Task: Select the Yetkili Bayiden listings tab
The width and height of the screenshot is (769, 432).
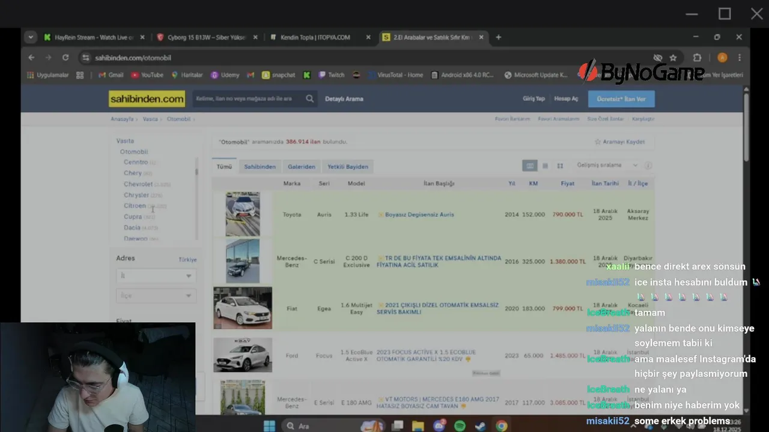Action: click(x=348, y=167)
